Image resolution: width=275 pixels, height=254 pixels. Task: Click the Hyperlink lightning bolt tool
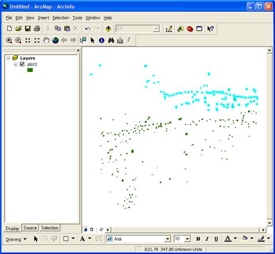point(129,40)
